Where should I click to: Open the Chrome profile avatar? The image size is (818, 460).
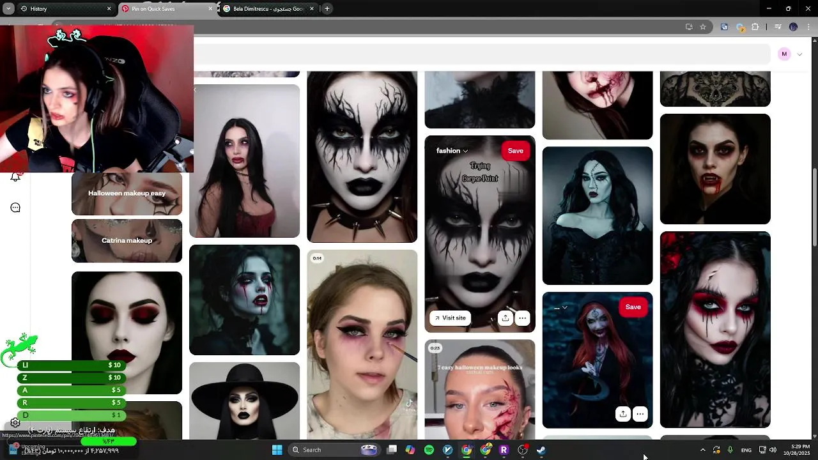[x=793, y=27]
